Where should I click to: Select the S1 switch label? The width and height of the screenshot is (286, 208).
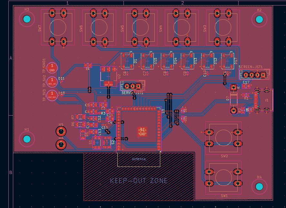click(91, 142)
